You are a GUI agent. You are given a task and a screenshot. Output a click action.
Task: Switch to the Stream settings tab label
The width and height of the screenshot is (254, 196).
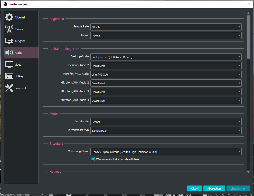[x=19, y=29]
